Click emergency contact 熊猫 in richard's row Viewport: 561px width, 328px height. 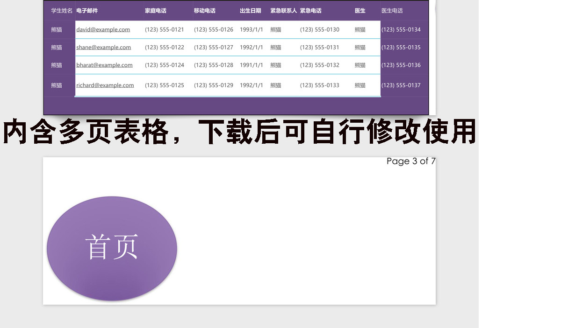[276, 85]
